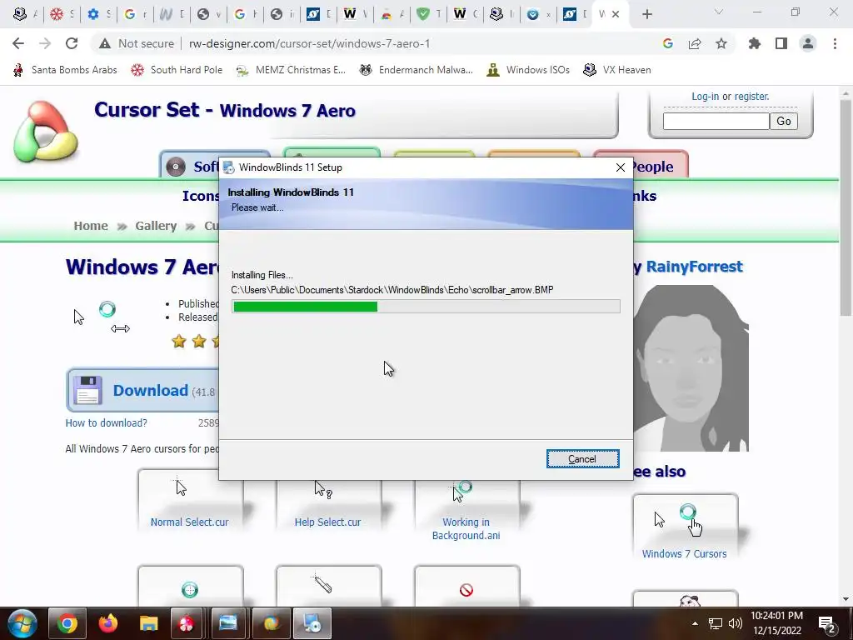Click the unavailable (red circle) cursor tile
The width and height of the screenshot is (853, 640).
point(466,587)
